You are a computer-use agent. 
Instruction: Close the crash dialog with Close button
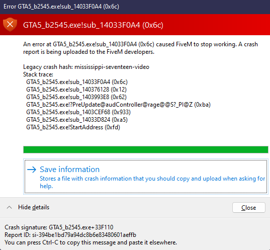point(249,207)
